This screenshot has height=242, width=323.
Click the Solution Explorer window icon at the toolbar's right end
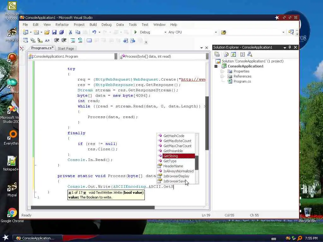291,32
